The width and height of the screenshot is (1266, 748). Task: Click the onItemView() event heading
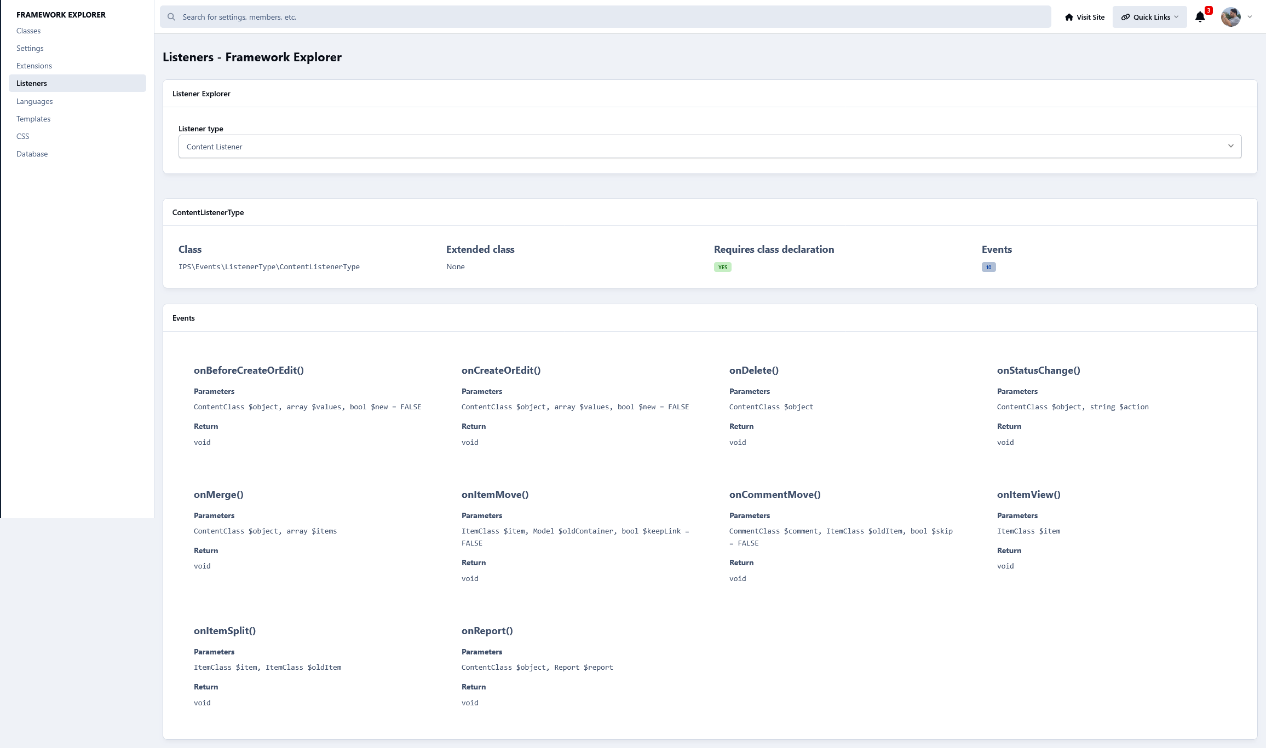(x=1029, y=495)
